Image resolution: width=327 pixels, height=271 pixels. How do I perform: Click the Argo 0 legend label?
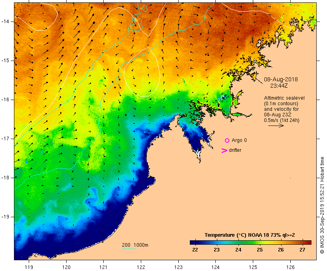tap(239, 140)
